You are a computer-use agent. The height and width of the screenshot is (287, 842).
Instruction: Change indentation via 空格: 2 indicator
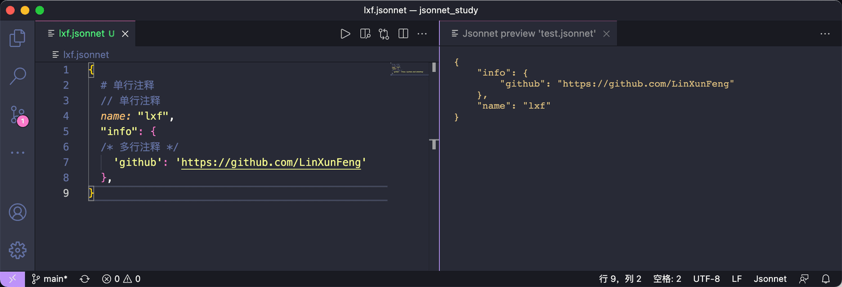668,279
